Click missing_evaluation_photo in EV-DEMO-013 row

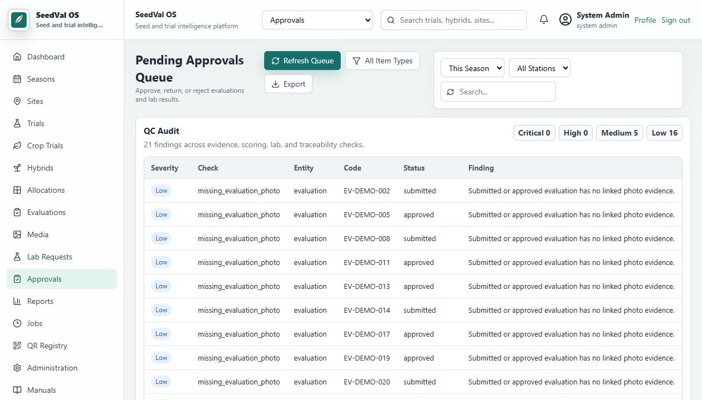point(239,286)
